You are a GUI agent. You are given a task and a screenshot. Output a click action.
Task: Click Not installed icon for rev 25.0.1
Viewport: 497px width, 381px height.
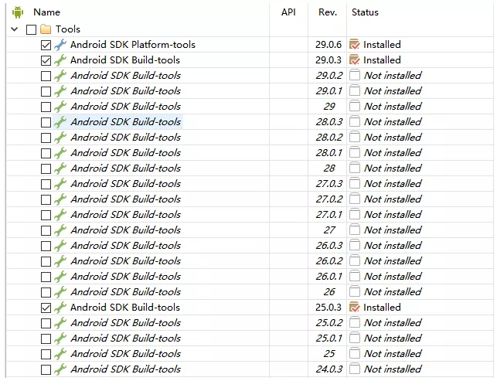click(354, 338)
